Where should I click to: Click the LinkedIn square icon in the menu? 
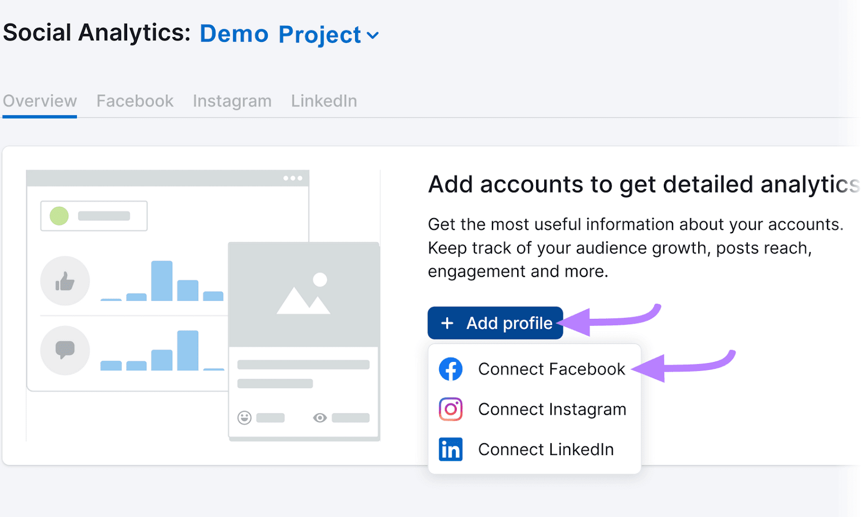point(450,449)
